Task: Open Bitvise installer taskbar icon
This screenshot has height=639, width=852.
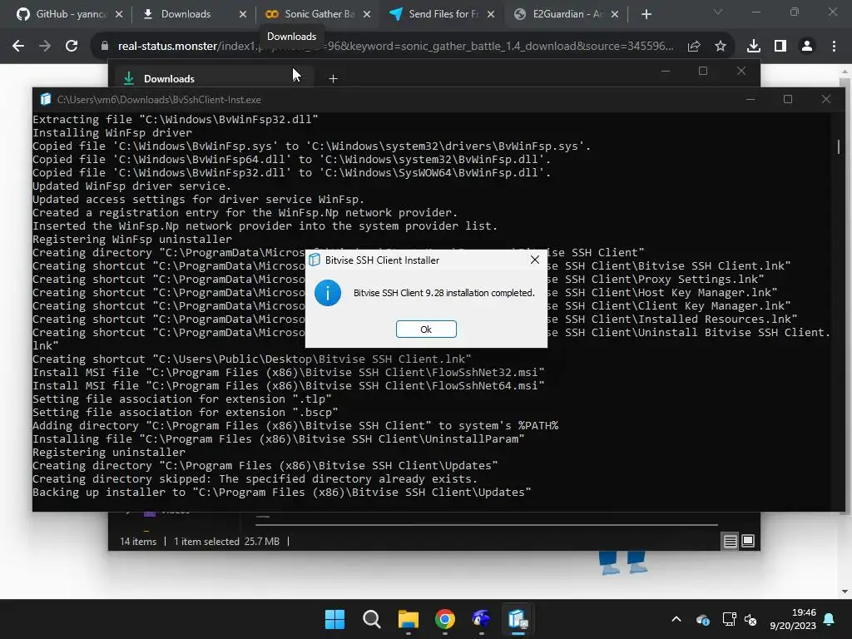Action: [x=518, y=619]
